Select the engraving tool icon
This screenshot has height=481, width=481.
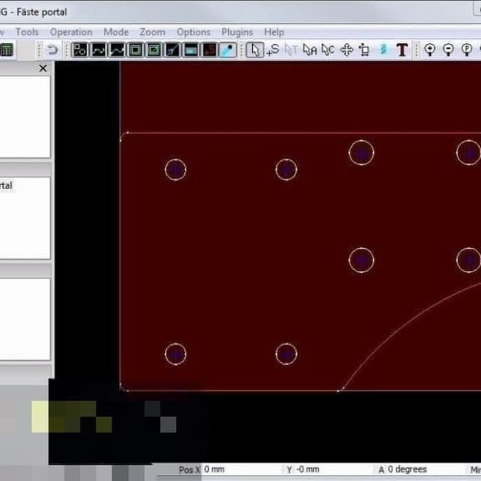172,49
